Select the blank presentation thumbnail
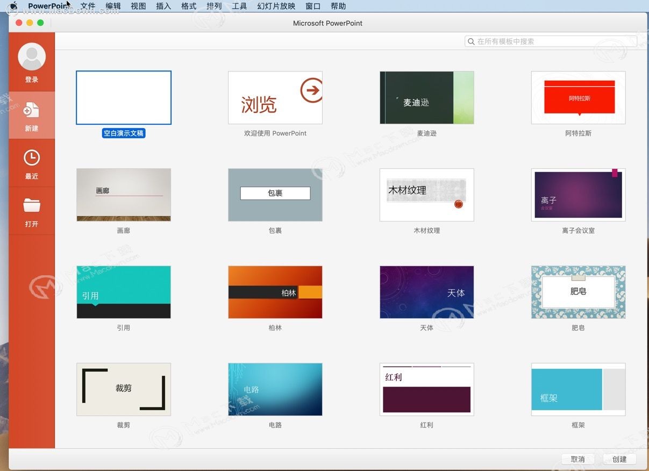This screenshot has width=649, height=471. click(x=124, y=97)
